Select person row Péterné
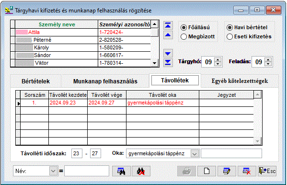Image resolution: width=287 pixels, height=185 pixels. coord(57,40)
